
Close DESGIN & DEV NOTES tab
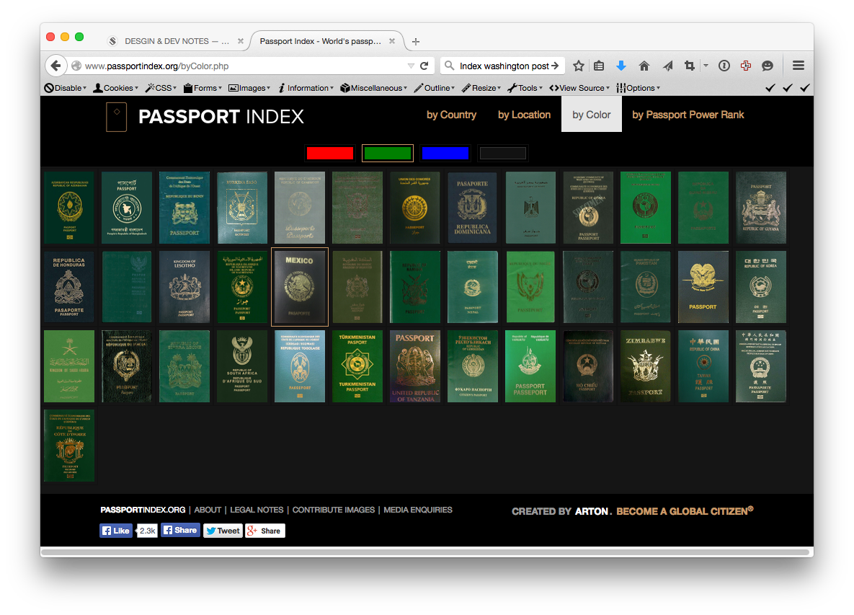point(241,41)
